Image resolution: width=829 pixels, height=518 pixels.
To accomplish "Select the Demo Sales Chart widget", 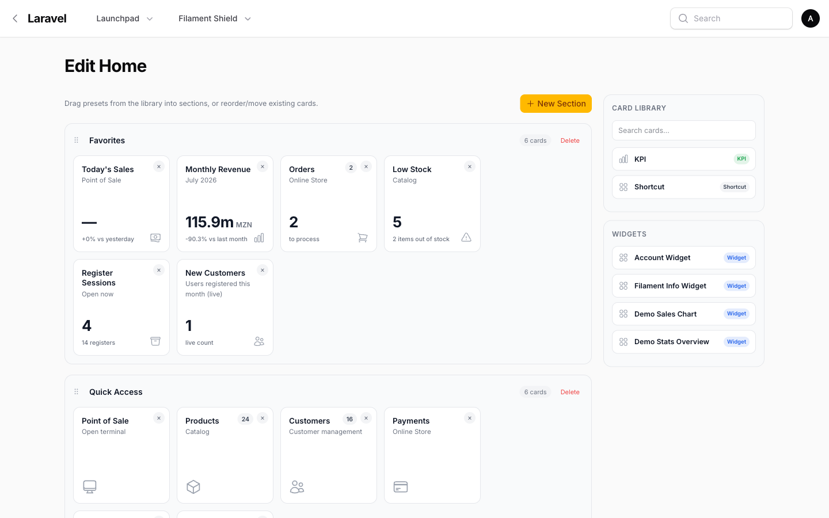I will pos(684,314).
